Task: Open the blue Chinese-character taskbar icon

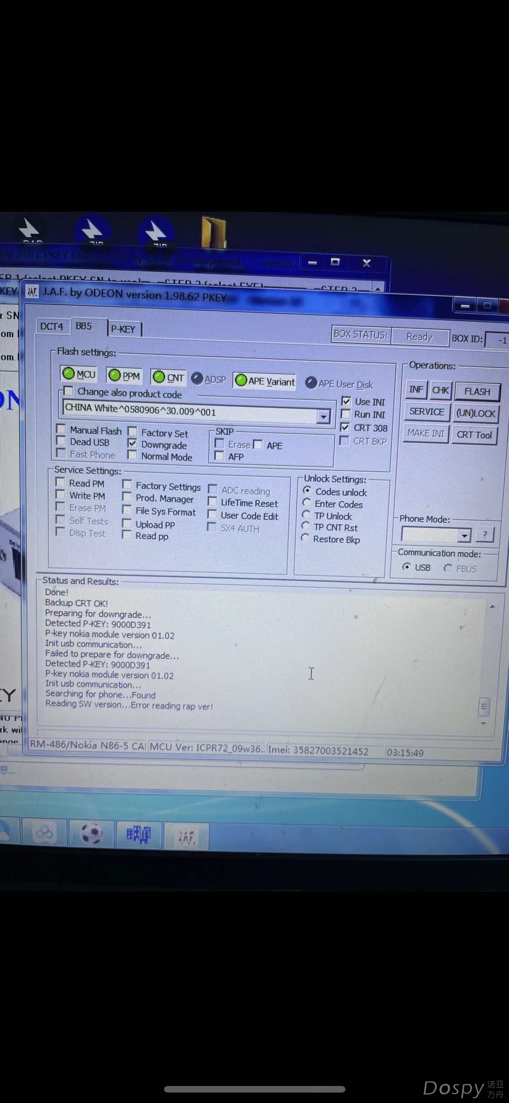Action: pyautogui.click(x=138, y=835)
